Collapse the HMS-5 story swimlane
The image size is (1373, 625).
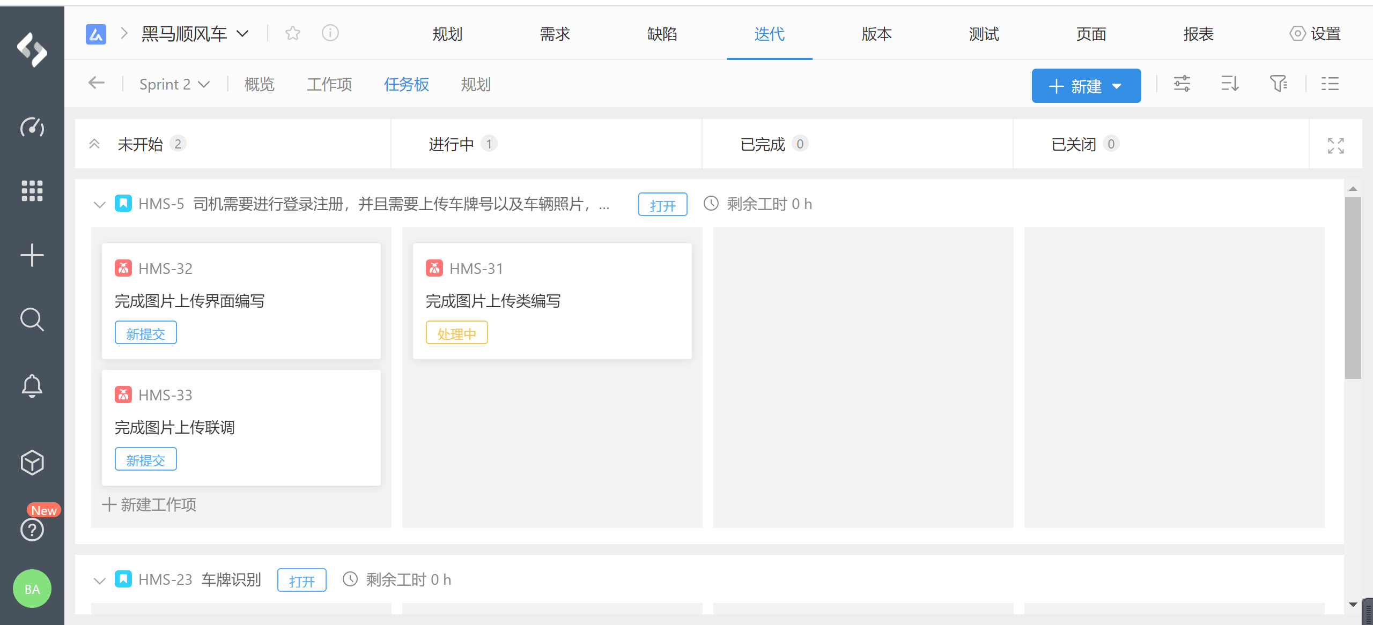pos(99,204)
